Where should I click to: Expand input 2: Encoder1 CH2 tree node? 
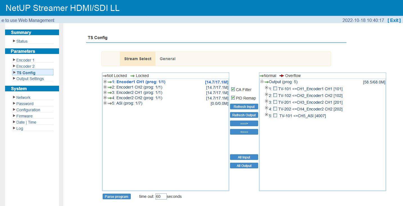105,87
